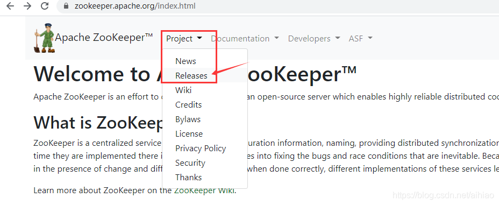Open Apache ZooKeeper home brand link
The image size is (499, 205).
point(104,38)
